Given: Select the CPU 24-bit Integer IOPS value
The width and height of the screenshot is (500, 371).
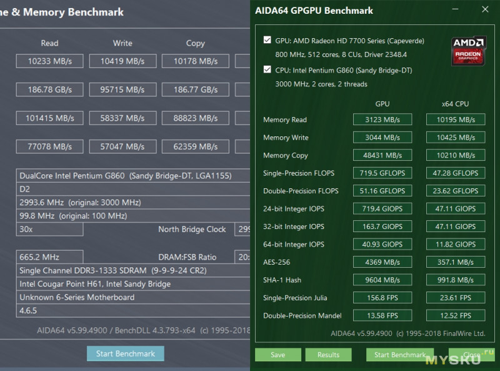Looking at the screenshot, I should click(x=456, y=209).
